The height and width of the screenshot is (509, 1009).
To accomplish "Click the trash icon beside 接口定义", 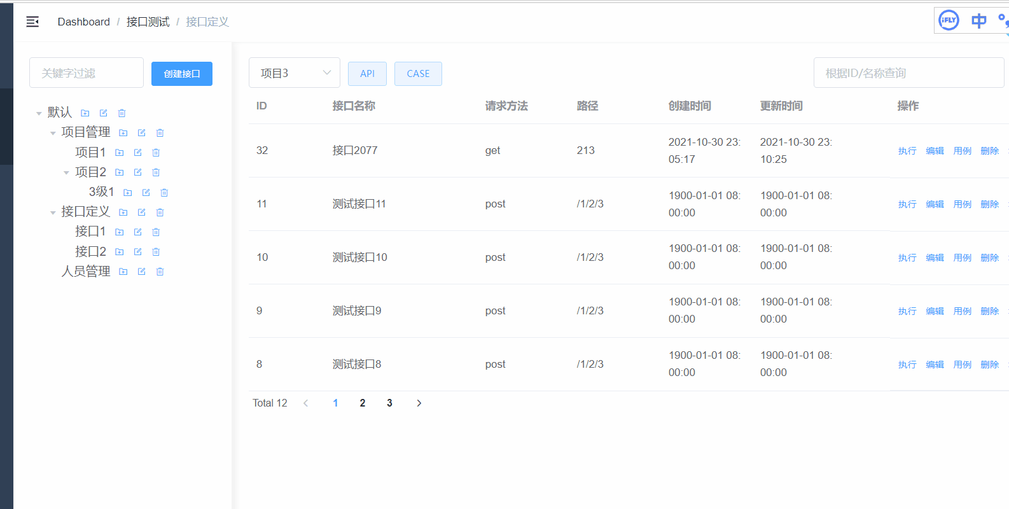I will click(x=160, y=213).
